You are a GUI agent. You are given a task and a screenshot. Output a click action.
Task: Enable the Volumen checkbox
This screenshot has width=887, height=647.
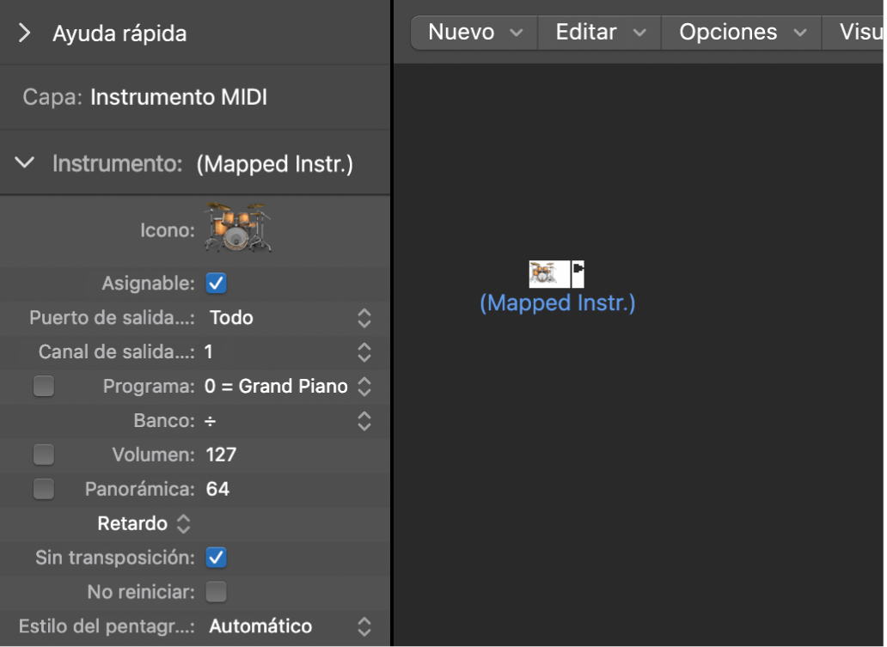pyautogui.click(x=43, y=454)
